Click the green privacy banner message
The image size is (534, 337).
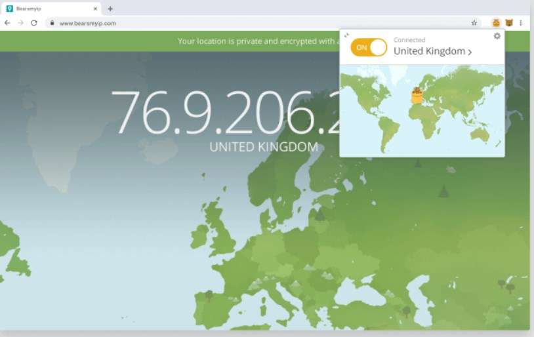coord(259,41)
